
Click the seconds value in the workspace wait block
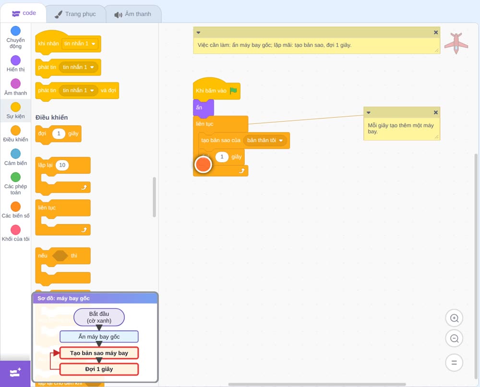click(x=222, y=157)
